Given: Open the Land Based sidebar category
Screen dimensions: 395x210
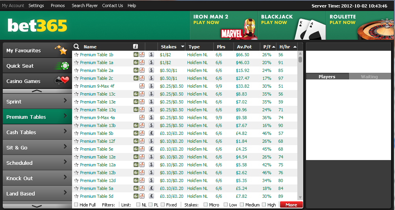Looking at the screenshot, I should (x=37, y=193).
